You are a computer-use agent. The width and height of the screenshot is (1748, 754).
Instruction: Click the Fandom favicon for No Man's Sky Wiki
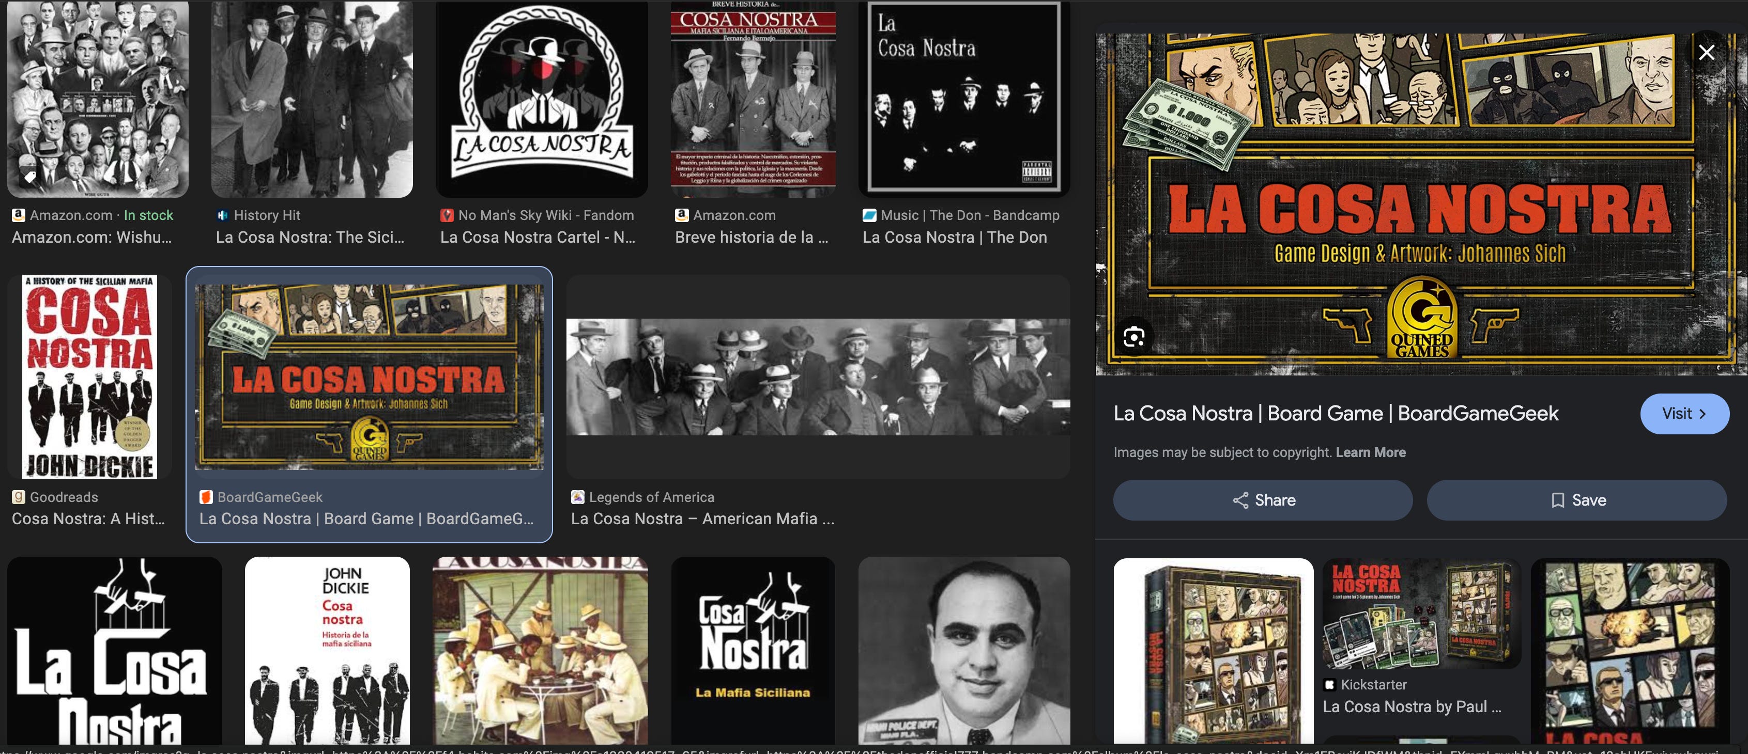coord(447,215)
